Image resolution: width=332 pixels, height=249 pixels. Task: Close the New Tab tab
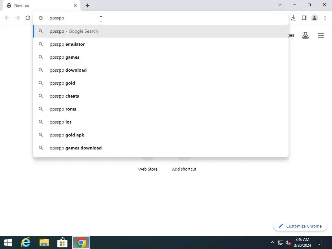pos(75,6)
